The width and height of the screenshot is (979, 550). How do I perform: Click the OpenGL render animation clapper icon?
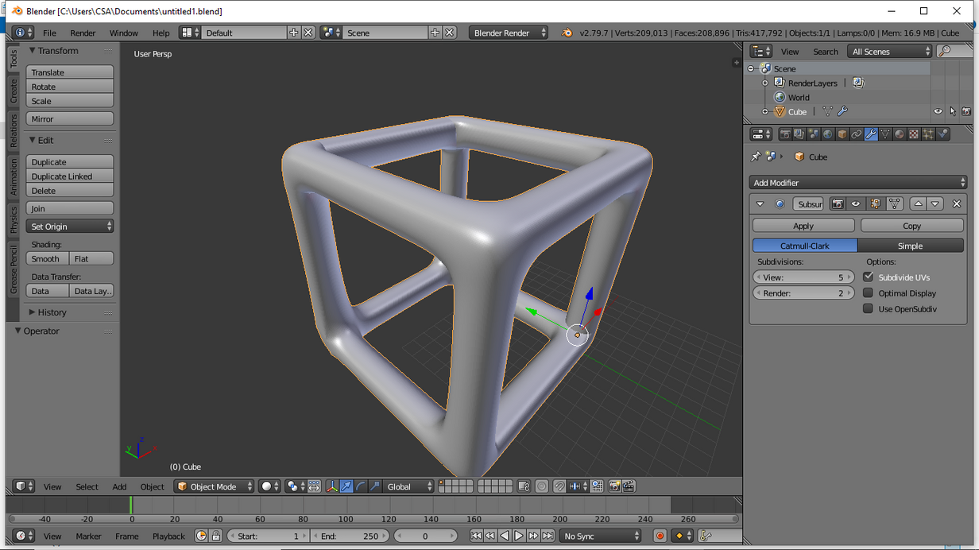click(x=629, y=486)
